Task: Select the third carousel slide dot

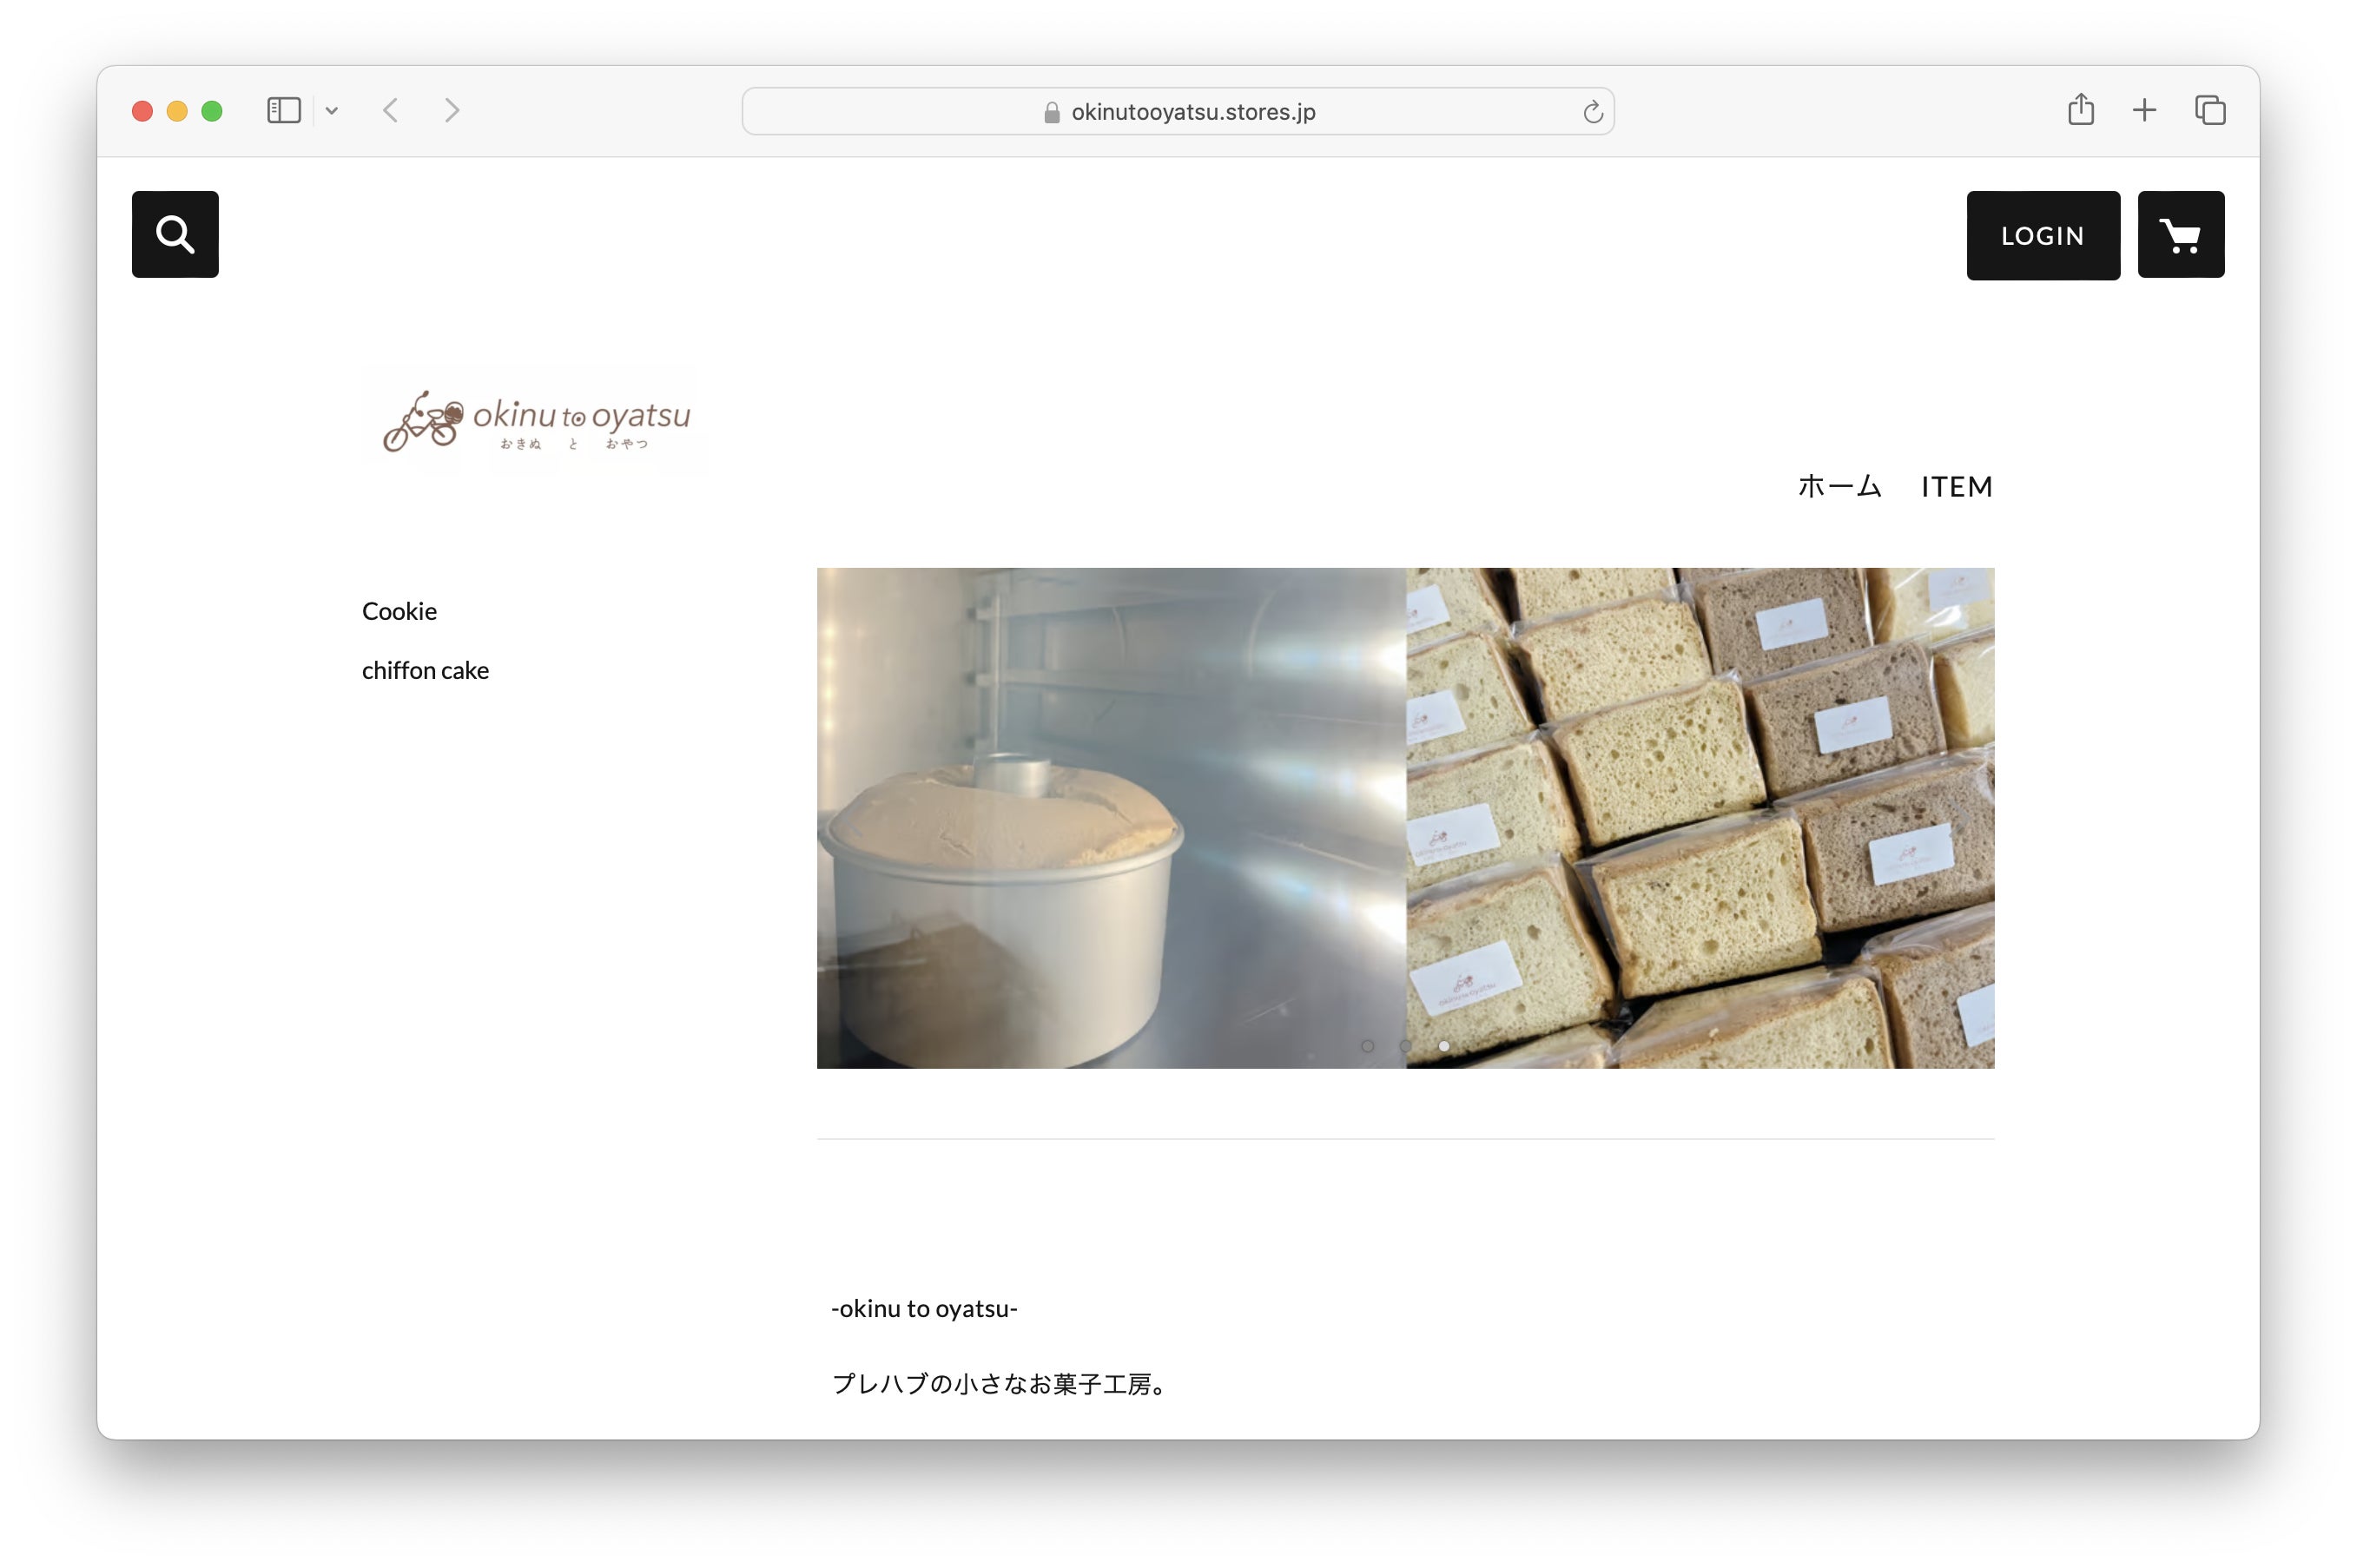Action: coord(1443,1046)
